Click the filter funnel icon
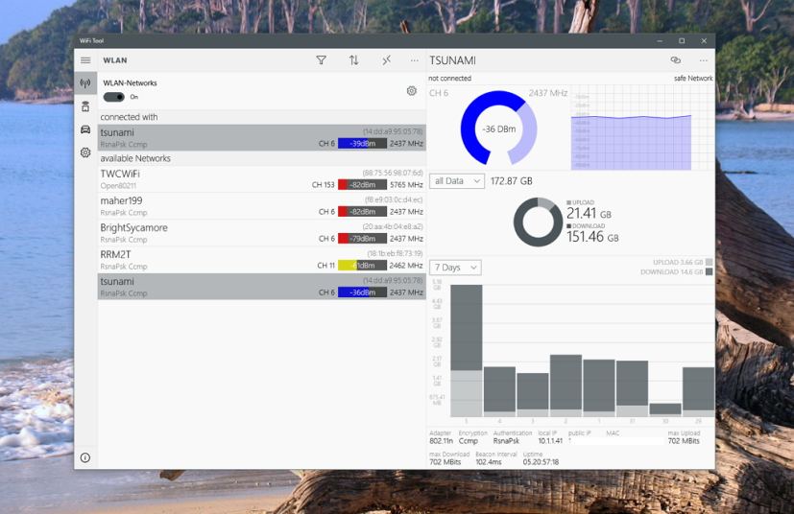Screen dimensions: 794x514 [x=321, y=60]
